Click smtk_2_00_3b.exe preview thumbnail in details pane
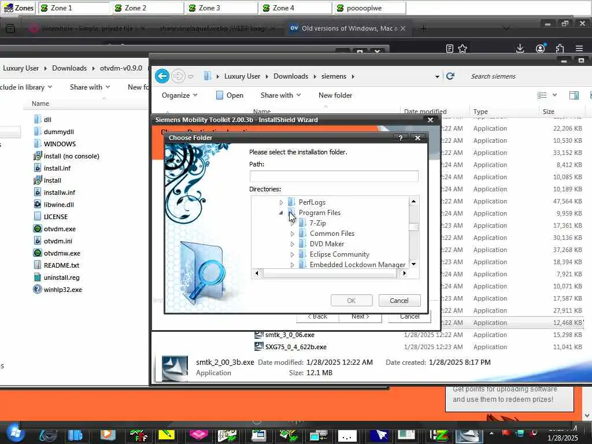Image resolution: width=592 pixels, height=444 pixels. [x=175, y=368]
